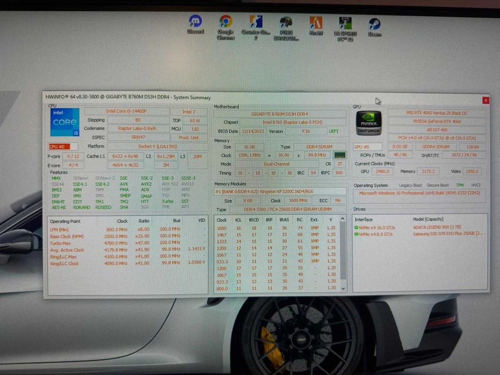Select the green check for NVMe x4 16.0 GT/s
Viewport: 500px width, 375px height.
pos(356,227)
